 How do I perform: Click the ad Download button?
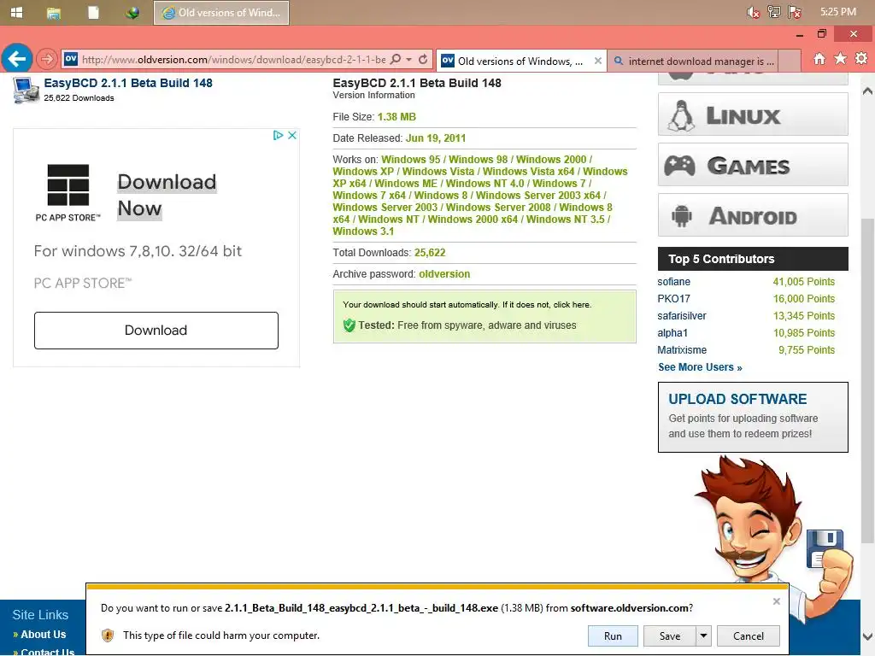[x=156, y=331]
